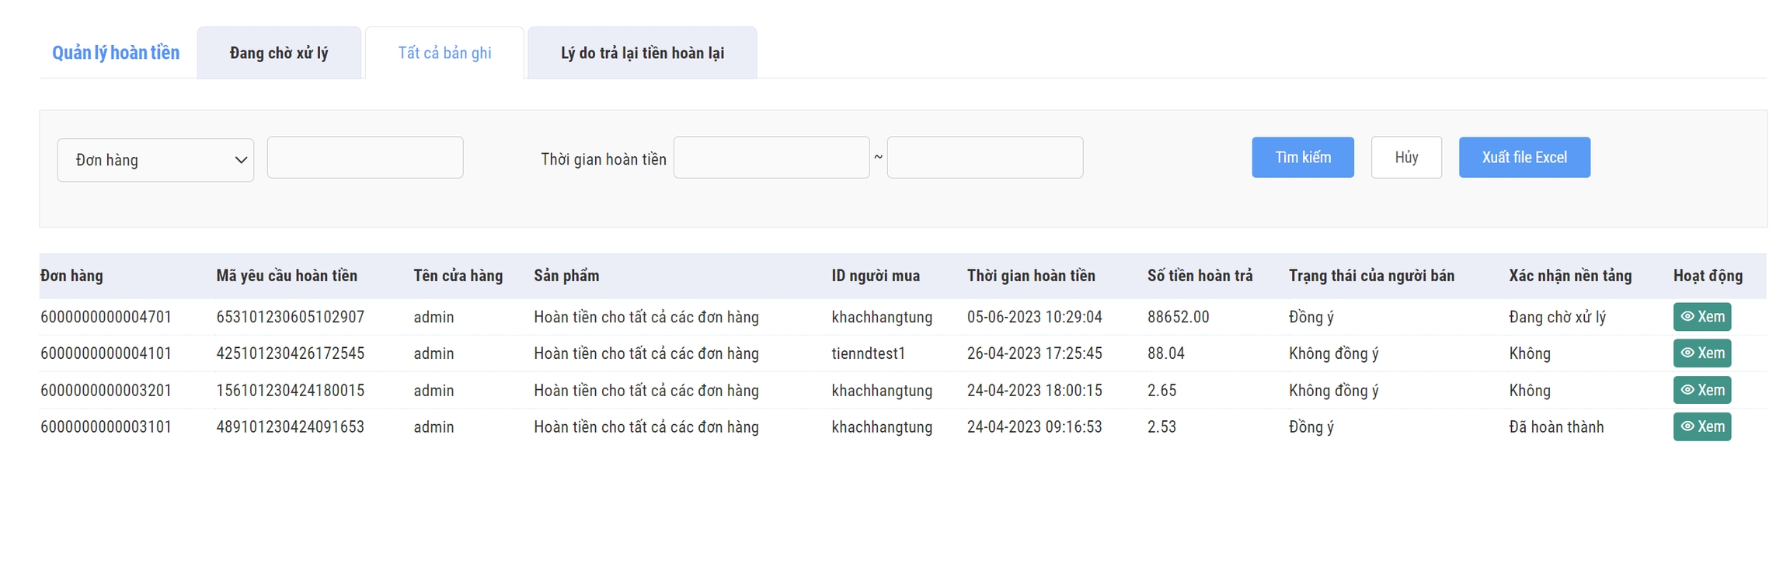Open the Xem view for order 6000000000003201

(1701, 390)
